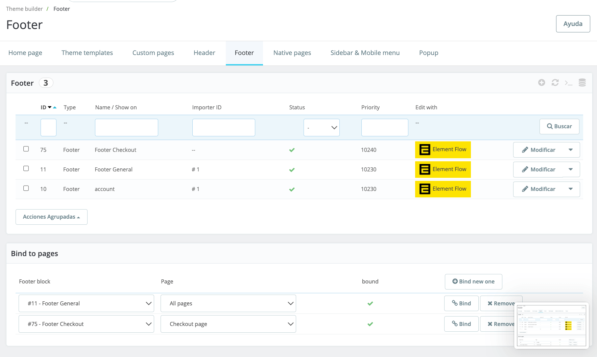597x357 pixels.
Task: Open the Status filter dropdown
Action: click(x=321, y=128)
